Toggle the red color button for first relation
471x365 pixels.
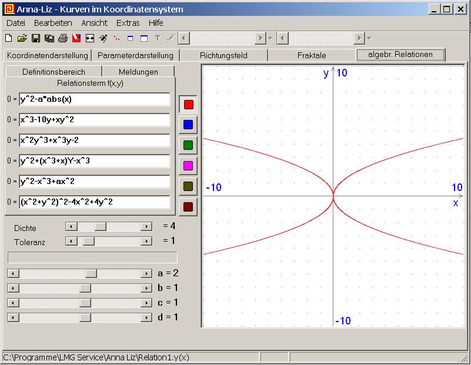click(188, 105)
